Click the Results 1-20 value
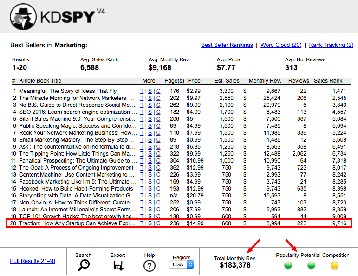Screen dimensions: 358x276 [20, 68]
